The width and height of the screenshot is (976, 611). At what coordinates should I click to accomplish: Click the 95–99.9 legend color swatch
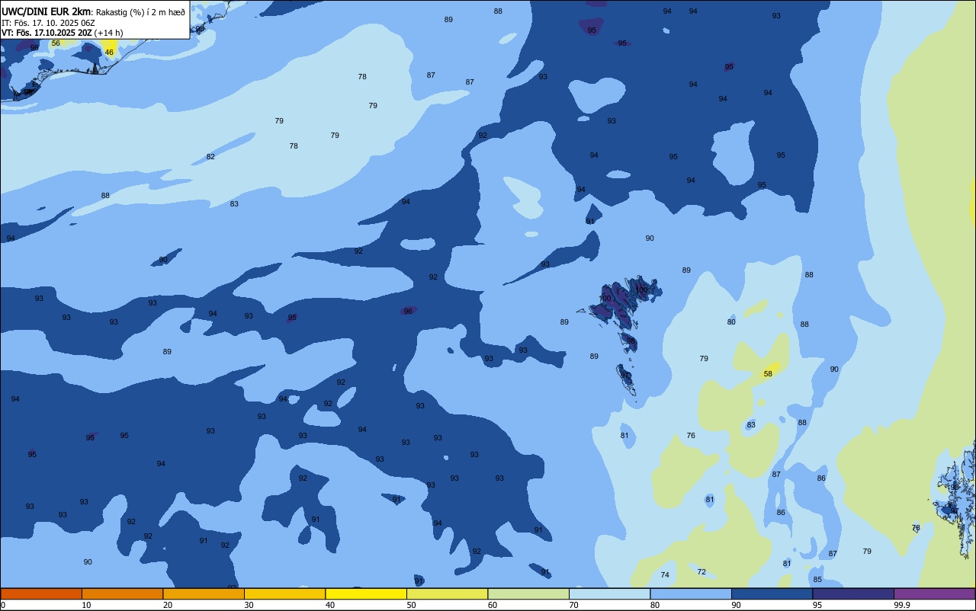click(853, 593)
